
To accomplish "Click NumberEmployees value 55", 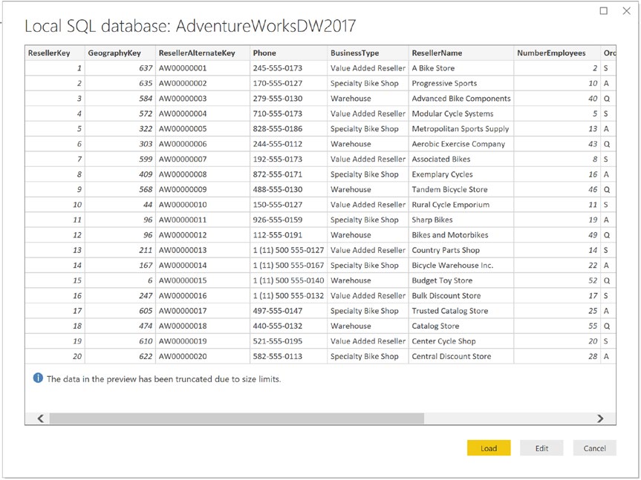I will coord(593,326).
